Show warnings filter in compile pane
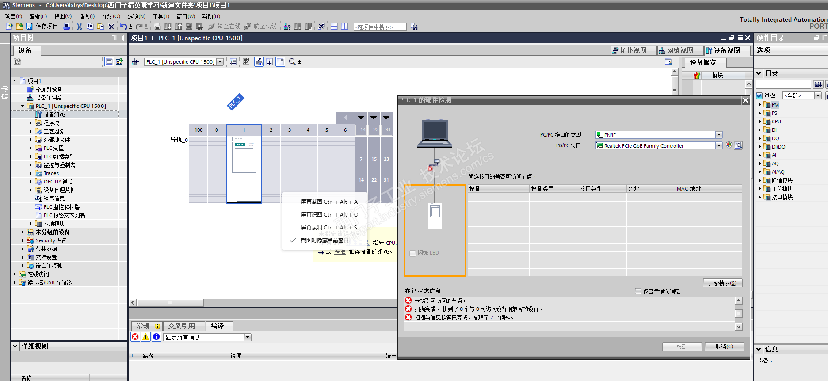Screen dimensions: 828x381 click(x=146, y=337)
